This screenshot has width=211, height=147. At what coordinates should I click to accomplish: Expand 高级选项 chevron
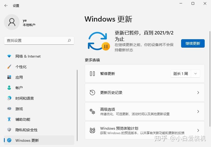click(198, 111)
